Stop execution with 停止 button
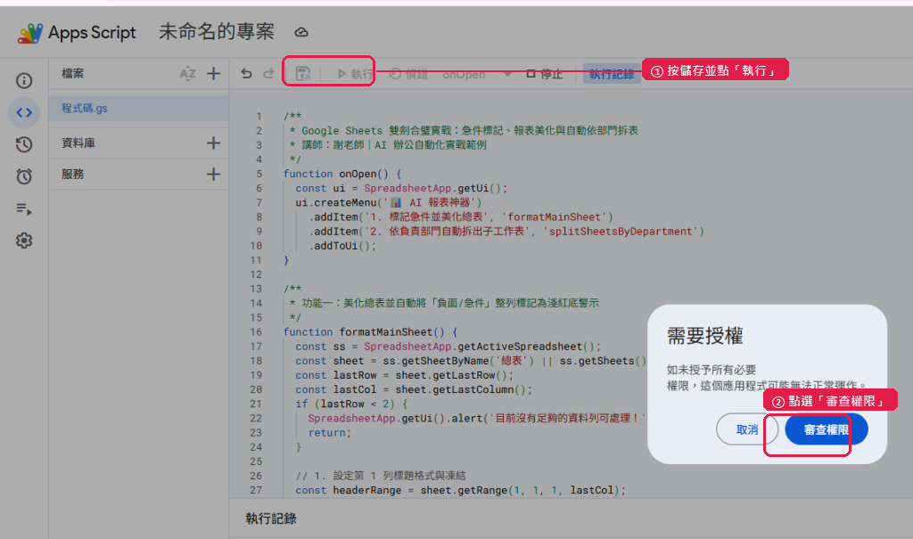This screenshot has height=539, width=913. 545,74
